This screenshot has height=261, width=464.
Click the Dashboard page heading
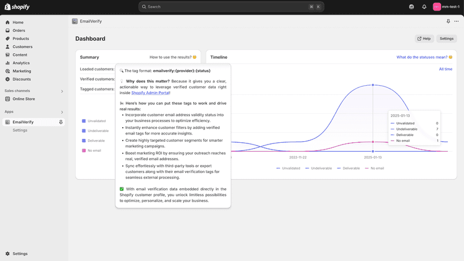(90, 39)
